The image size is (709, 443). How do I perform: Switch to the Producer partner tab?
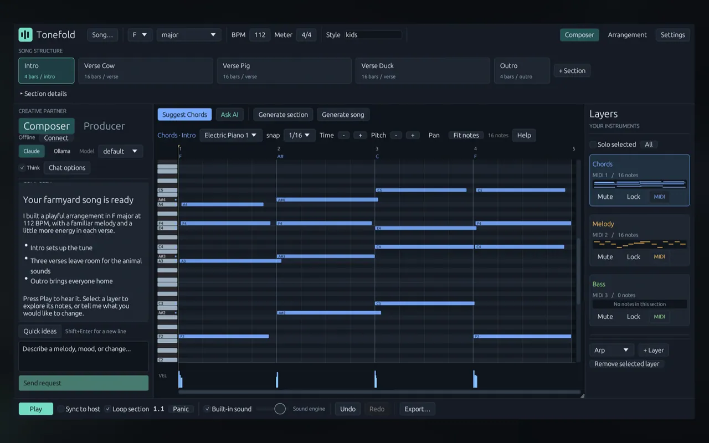[104, 126]
